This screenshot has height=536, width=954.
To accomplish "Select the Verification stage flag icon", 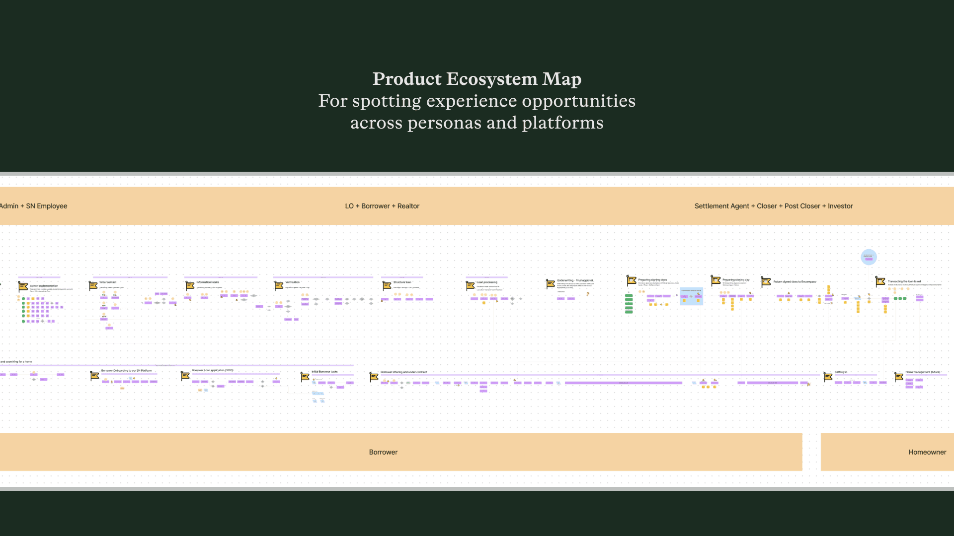I will tap(279, 285).
